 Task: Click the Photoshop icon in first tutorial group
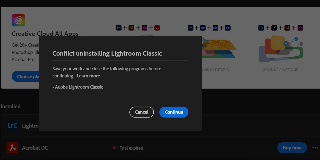tap(119, 28)
